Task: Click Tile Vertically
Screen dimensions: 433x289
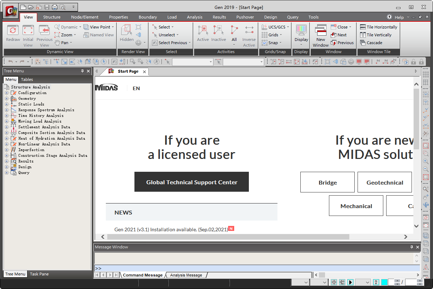Action: 376,35
